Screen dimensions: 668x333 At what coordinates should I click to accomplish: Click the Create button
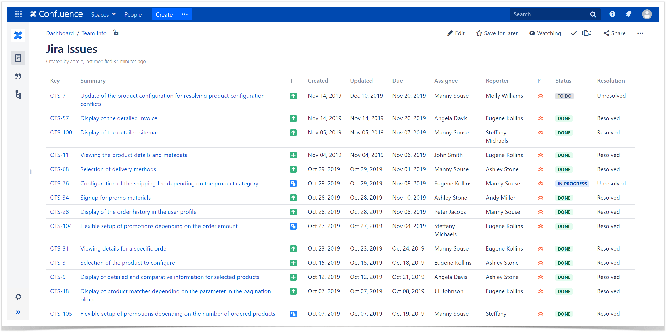[x=164, y=14]
